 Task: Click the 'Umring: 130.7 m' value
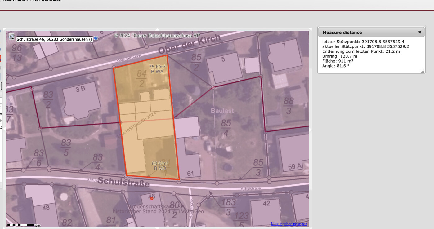click(340, 56)
